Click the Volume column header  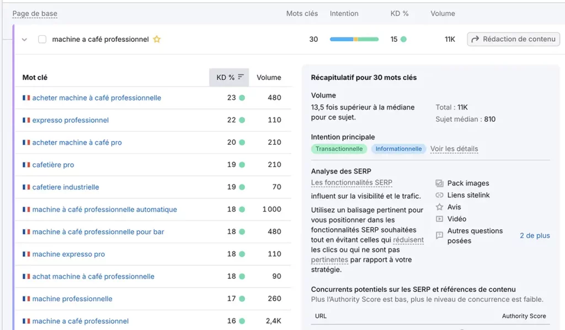pos(269,77)
